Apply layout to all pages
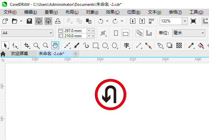 pyautogui.click(x=140, y=33)
